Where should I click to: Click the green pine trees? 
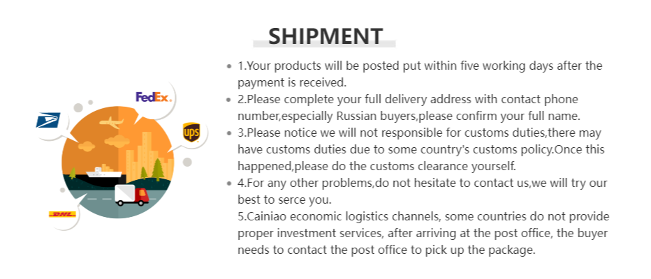coord(157,167)
